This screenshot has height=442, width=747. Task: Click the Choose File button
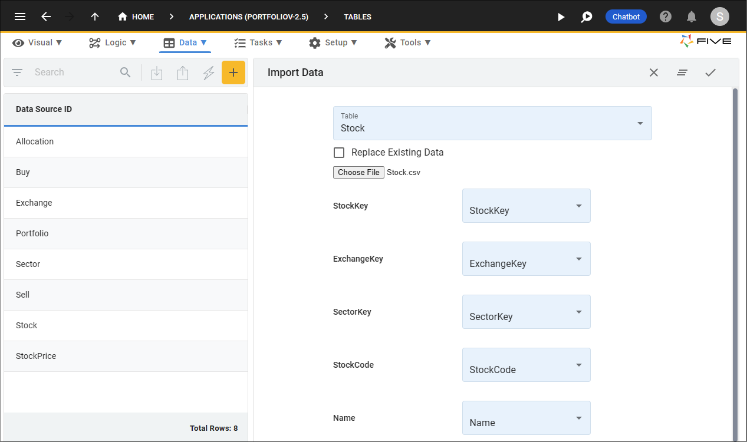(x=358, y=172)
